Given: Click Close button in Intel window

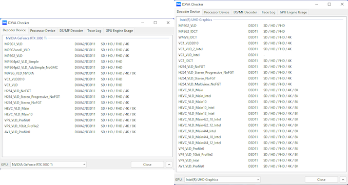Looking at the screenshot, I should tap(321, 180).
